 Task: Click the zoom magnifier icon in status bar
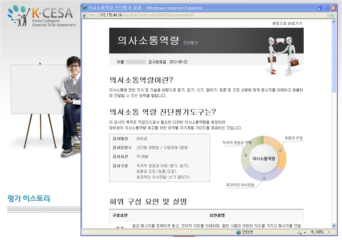[x=313, y=232]
